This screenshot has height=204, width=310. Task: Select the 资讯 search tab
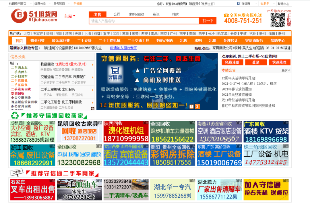(x=156, y=14)
